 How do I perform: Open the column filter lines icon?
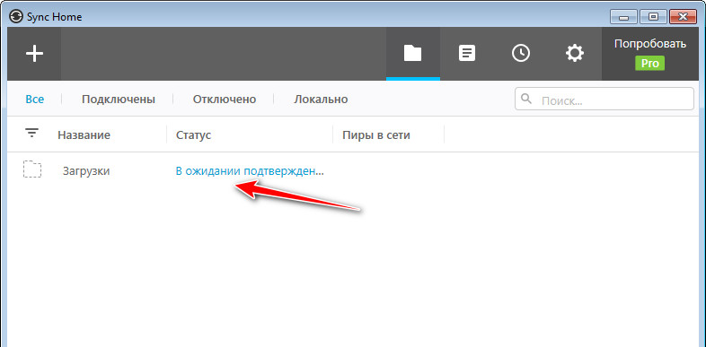coord(31,133)
